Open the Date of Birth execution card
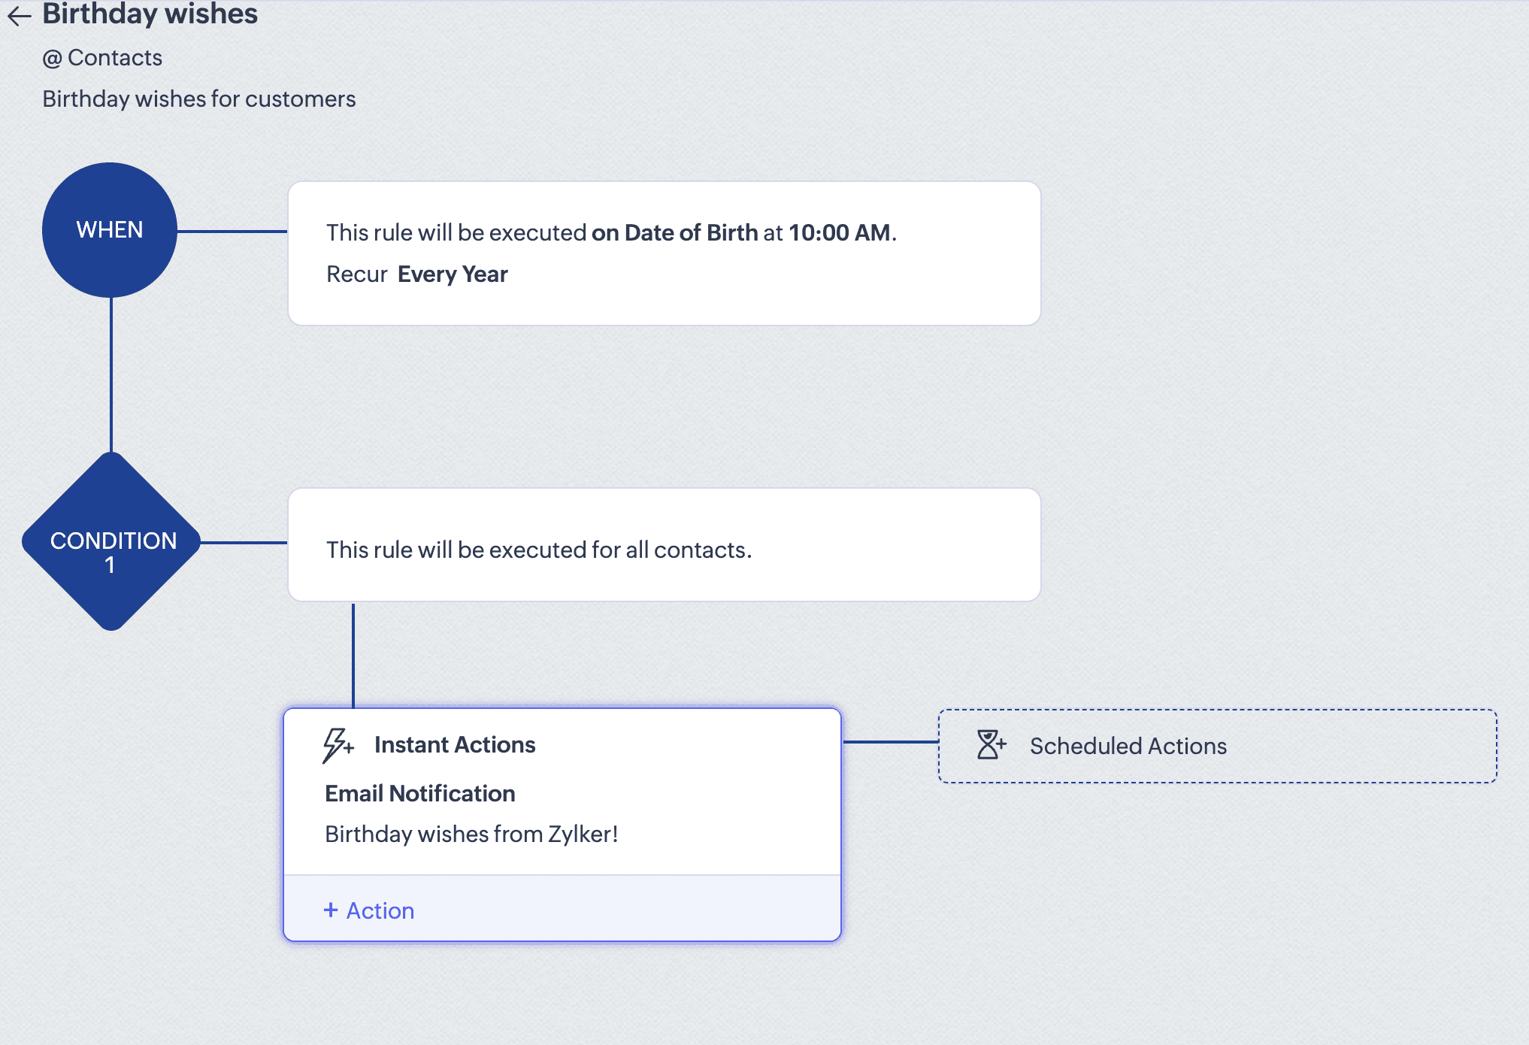 tap(665, 253)
